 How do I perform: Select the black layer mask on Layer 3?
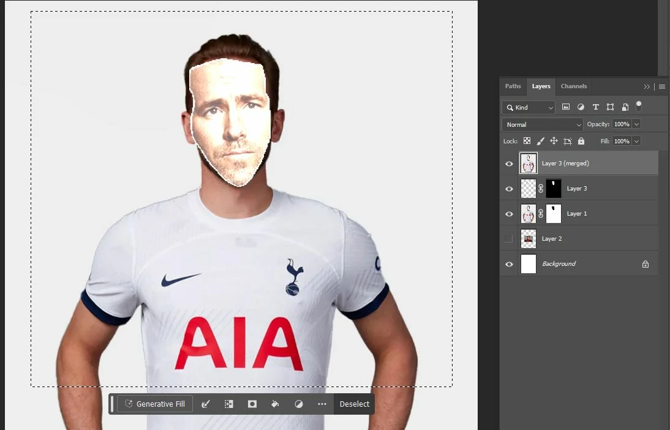tap(554, 189)
